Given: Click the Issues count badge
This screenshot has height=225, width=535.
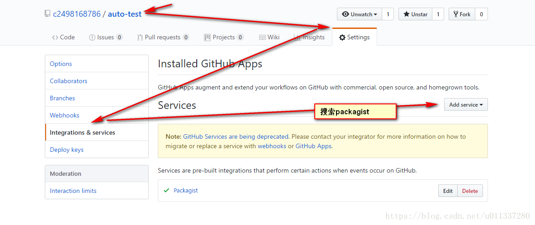Looking at the screenshot, I should click(119, 37).
